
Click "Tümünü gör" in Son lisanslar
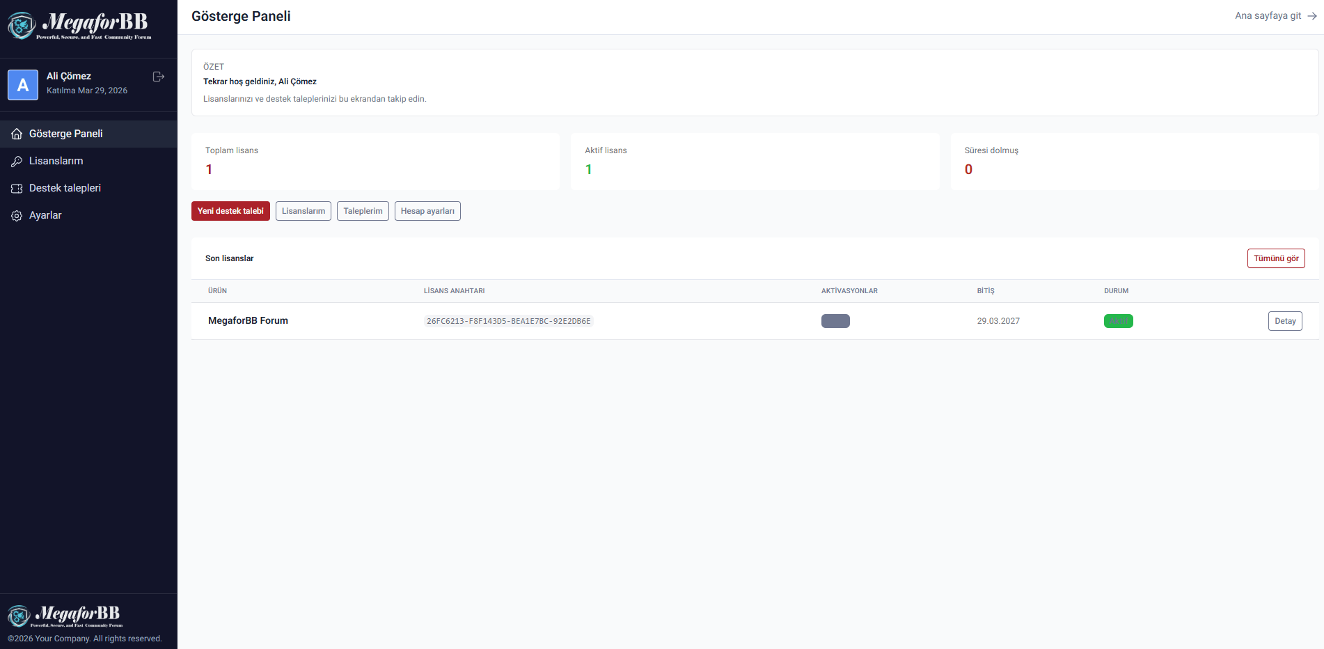[1275, 258]
